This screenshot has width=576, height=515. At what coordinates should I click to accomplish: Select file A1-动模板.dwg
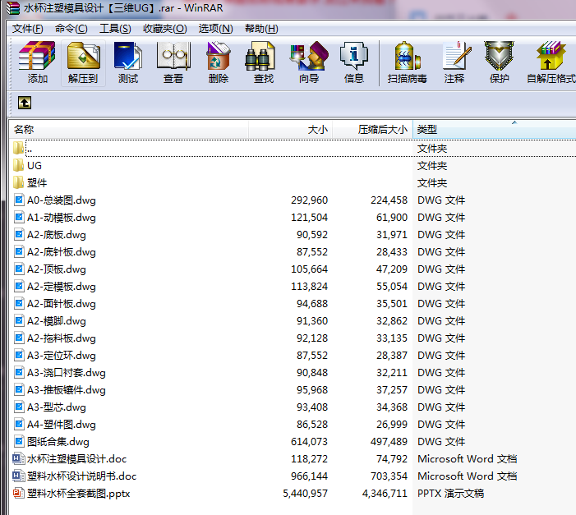tap(293, 218)
